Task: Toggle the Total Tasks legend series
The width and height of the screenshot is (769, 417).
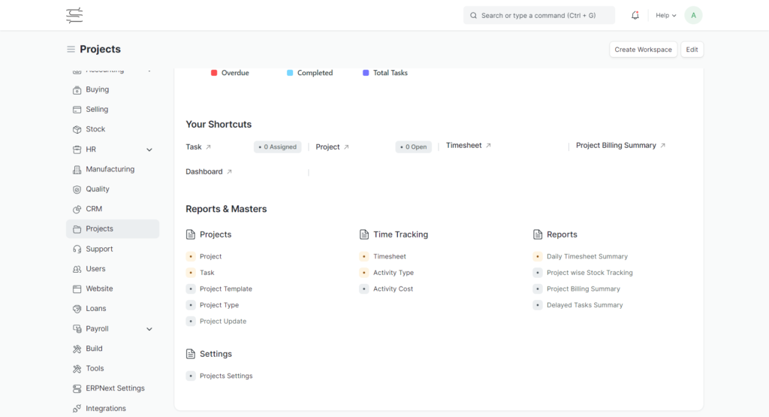Action: click(385, 73)
